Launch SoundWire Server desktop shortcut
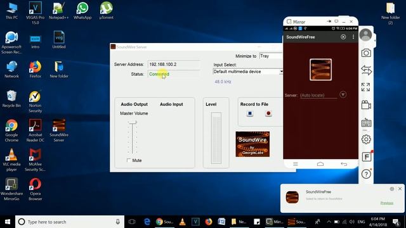This screenshot has height=228, width=406. tap(59, 131)
